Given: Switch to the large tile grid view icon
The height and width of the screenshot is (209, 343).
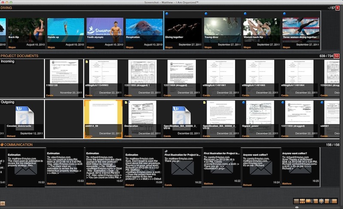Looking at the screenshot, I should click(302, 201).
